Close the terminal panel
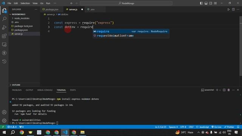This screenshot has height=136, width=242. point(238,90)
